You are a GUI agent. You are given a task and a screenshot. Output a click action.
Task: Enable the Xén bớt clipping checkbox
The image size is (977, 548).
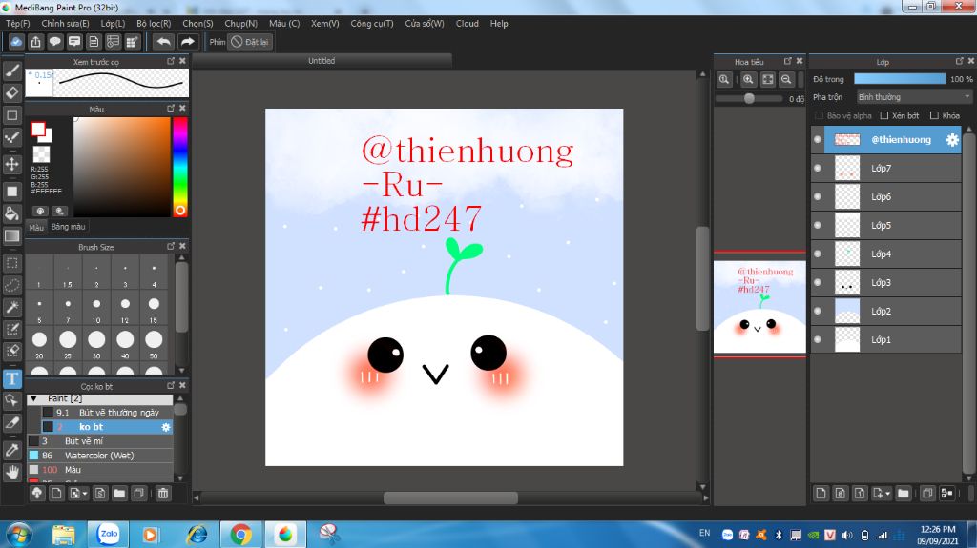click(883, 116)
